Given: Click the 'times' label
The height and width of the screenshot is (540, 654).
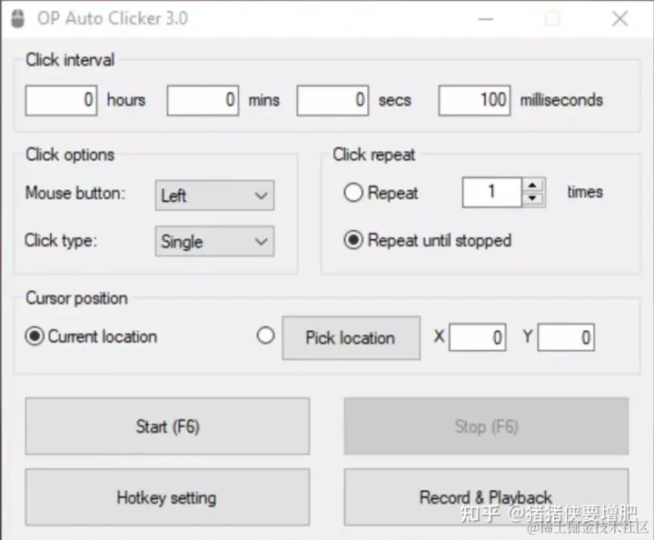Looking at the screenshot, I should pos(585,192).
